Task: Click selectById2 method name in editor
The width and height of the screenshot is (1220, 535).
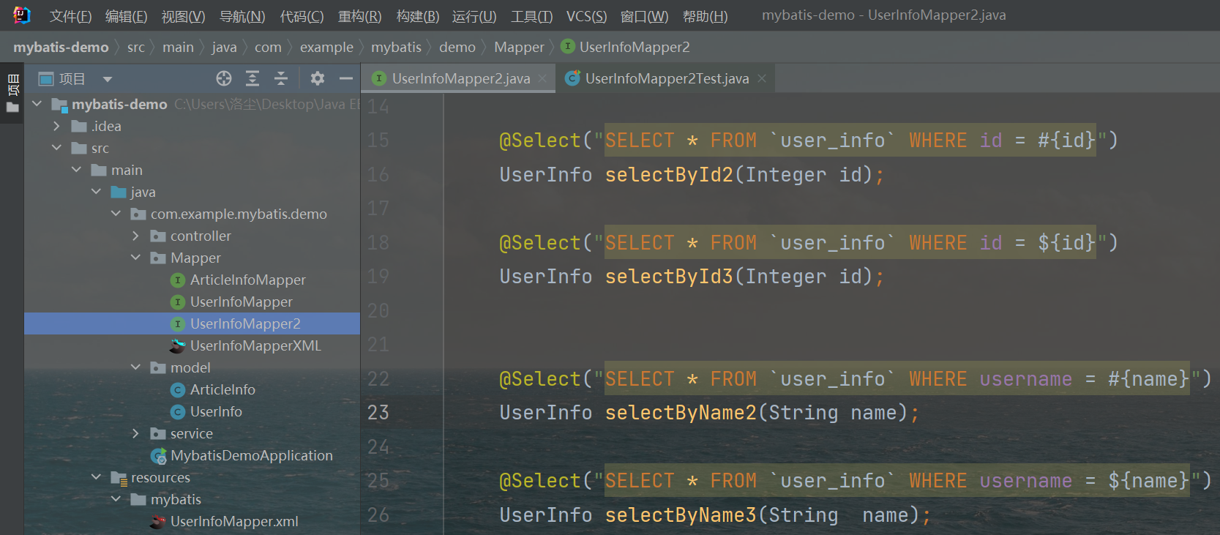Action: pyautogui.click(x=669, y=175)
